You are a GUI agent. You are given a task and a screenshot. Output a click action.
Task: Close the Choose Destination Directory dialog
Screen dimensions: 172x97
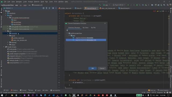pos(105,23)
